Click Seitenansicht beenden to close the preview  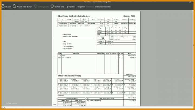click(x=103, y=7)
